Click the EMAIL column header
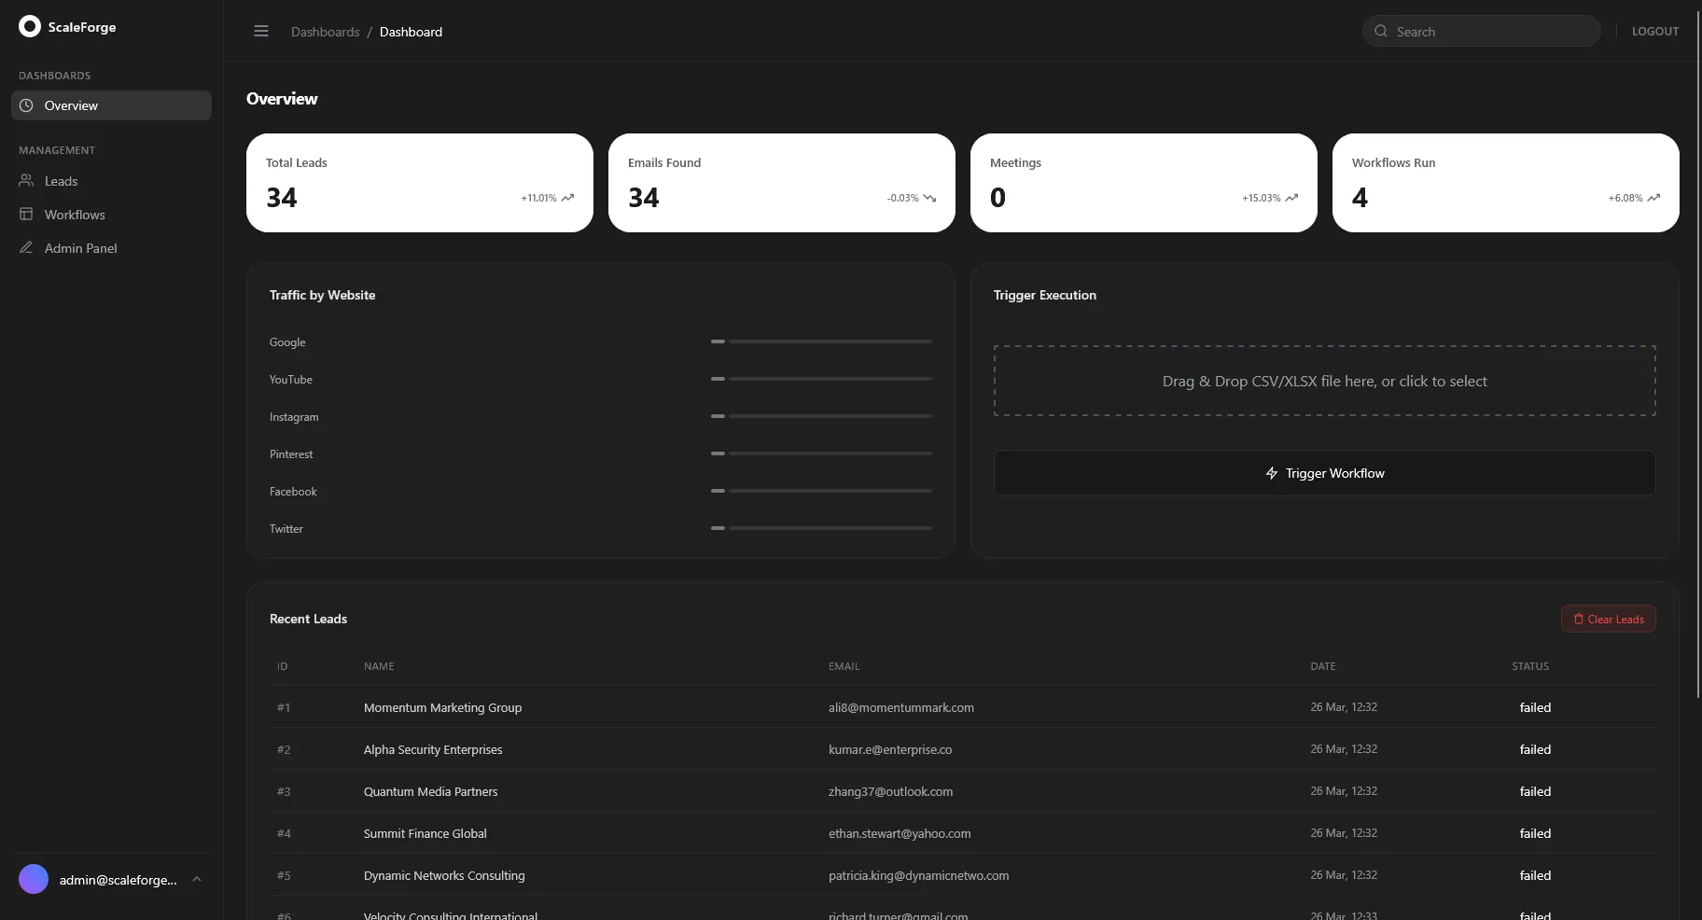 [x=844, y=666]
